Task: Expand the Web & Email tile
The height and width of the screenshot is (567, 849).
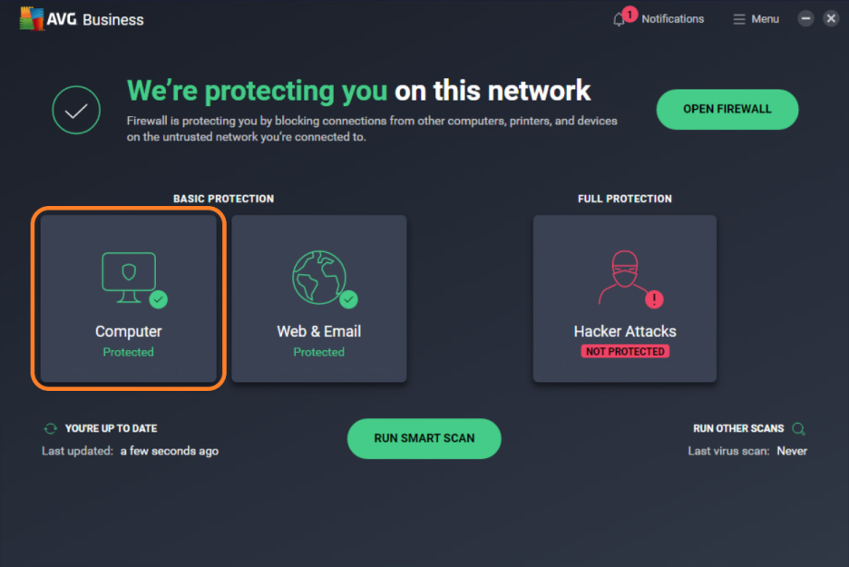Action: pos(318,298)
